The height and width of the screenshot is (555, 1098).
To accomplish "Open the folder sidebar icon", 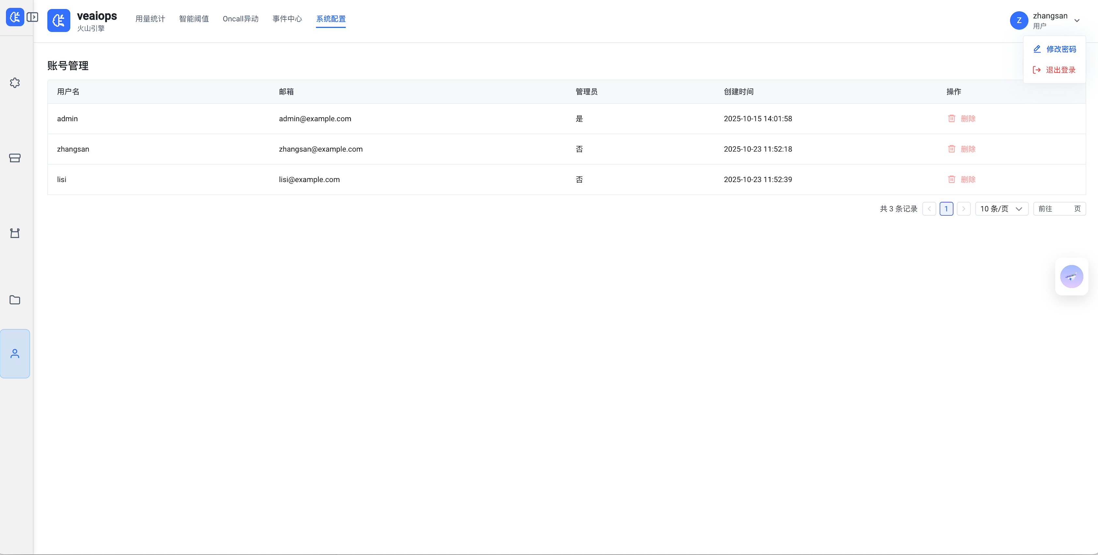I will click(15, 300).
